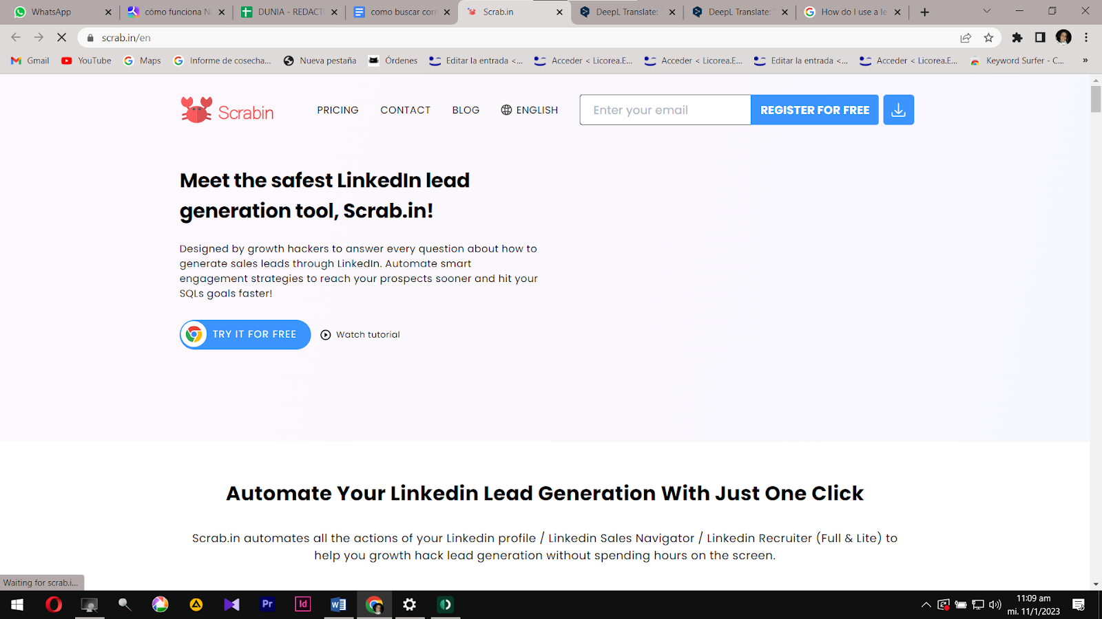Open the ENGLISH language selector

click(x=530, y=110)
